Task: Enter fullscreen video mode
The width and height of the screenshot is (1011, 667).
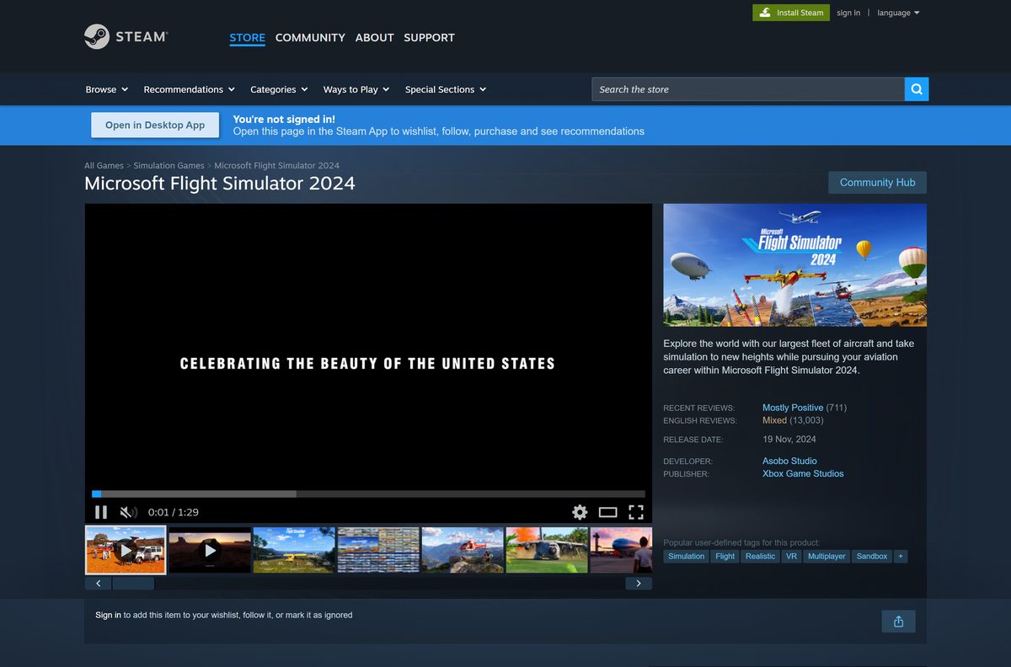Action: pyautogui.click(x=636, y=512)
